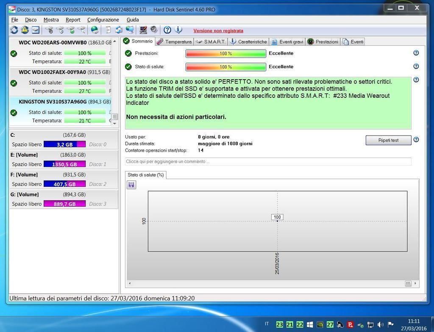Click the speaker sound icon in the toolbar
434x332 pixels.
[154, 30]
